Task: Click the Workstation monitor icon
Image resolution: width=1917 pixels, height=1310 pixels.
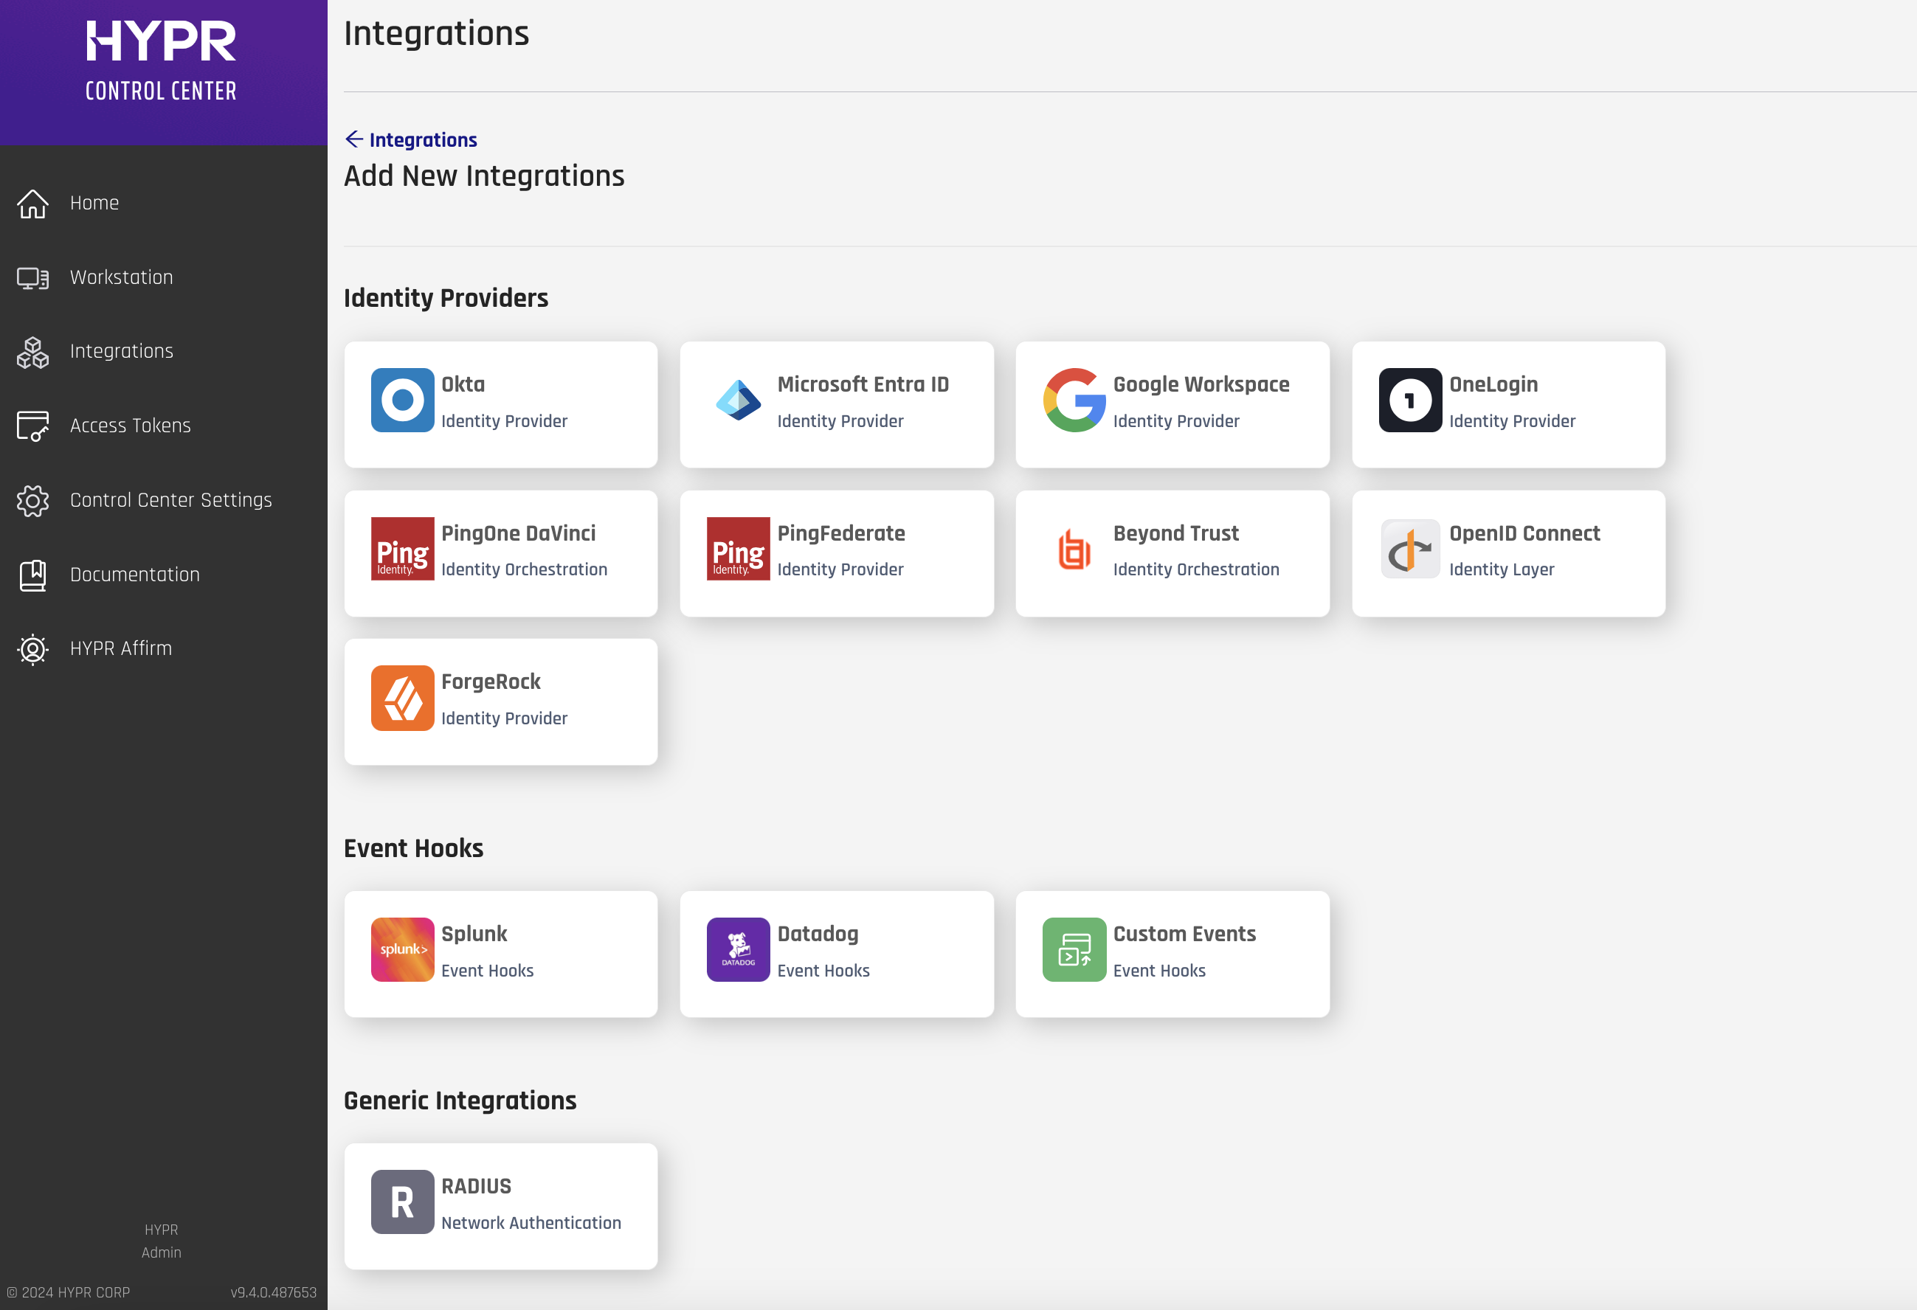Action: coord(33,278)
